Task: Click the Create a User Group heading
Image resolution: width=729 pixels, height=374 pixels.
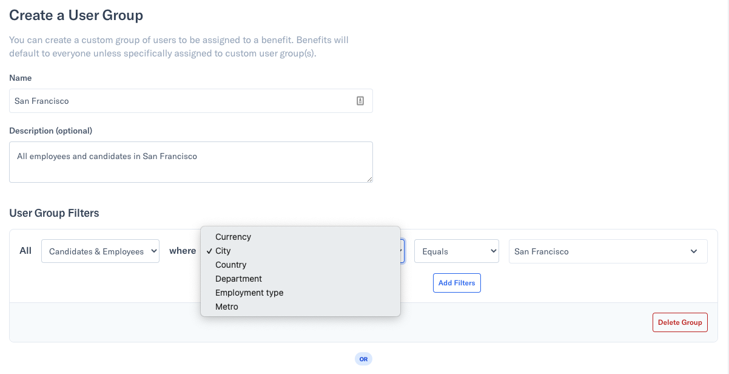Action: point(76,15)
